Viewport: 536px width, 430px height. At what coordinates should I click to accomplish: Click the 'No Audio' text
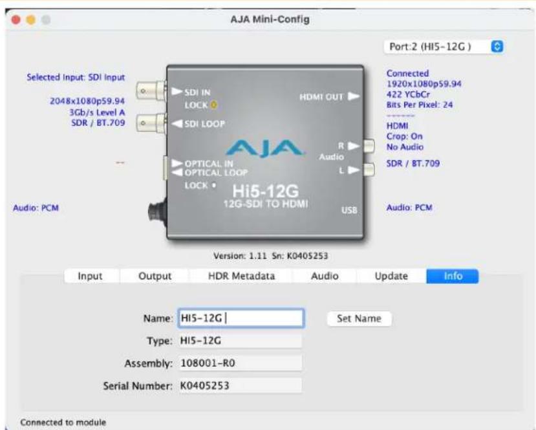click(405, 147)
